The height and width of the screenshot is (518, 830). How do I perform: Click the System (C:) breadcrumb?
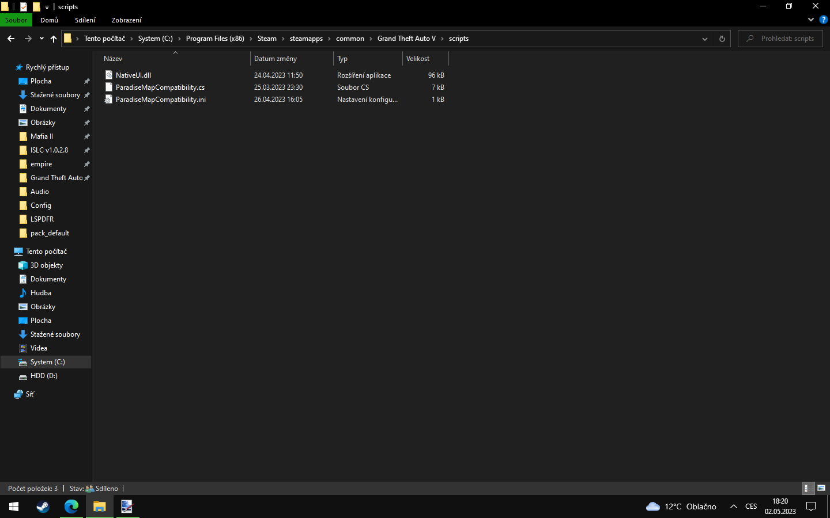coord(155,39)
